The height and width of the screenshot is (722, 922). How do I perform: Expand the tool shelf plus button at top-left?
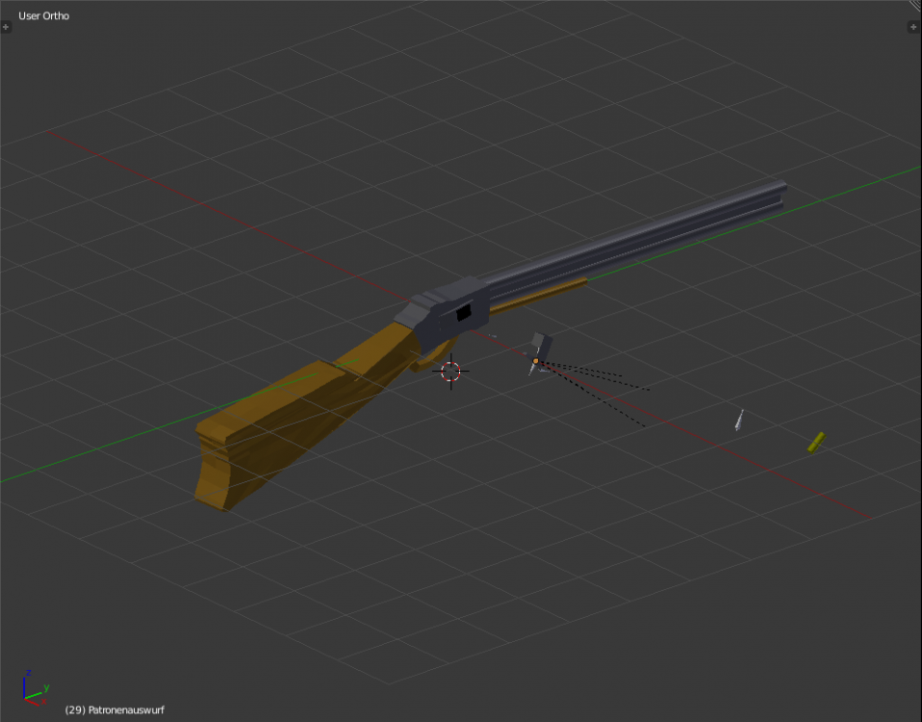tap(6, 26)
